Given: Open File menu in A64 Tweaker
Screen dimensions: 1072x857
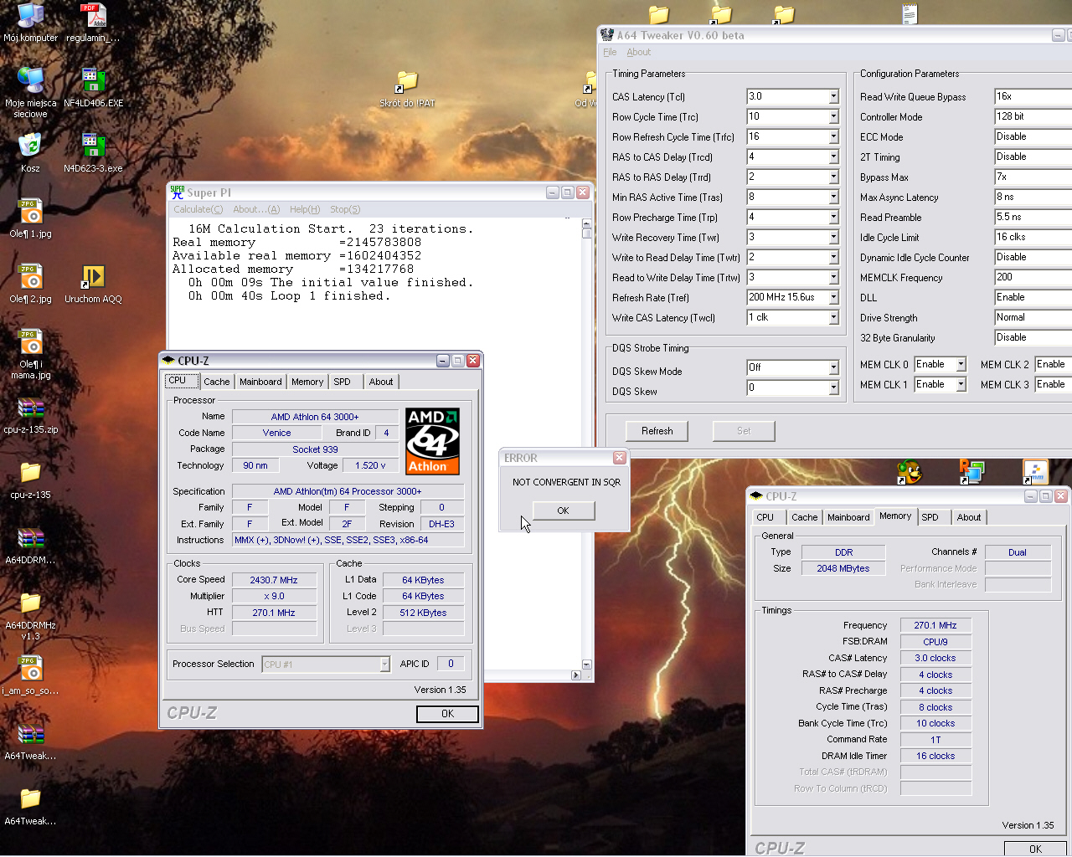Looking at the screenshot, I should [x=610, y=52].
